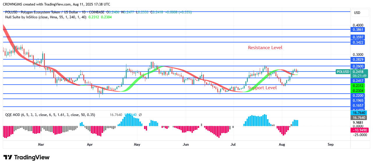Click the QQE MOD indicator legend

50,115
